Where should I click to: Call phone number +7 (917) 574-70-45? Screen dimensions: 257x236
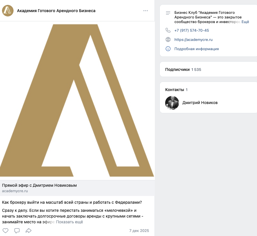coord(192,31)
